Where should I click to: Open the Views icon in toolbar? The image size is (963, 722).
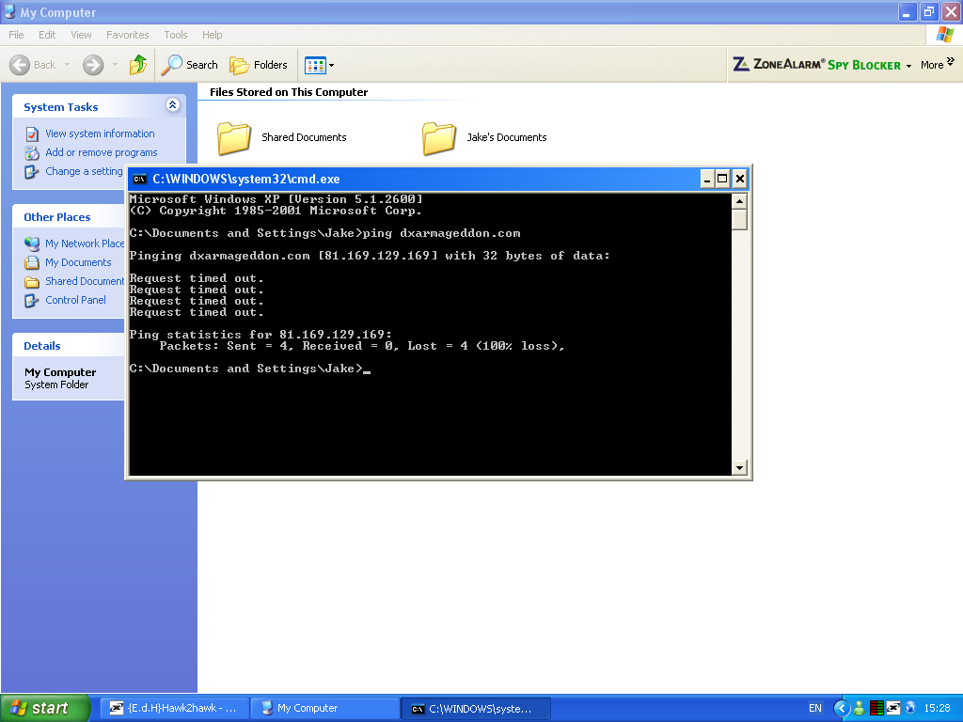point(315,65)
